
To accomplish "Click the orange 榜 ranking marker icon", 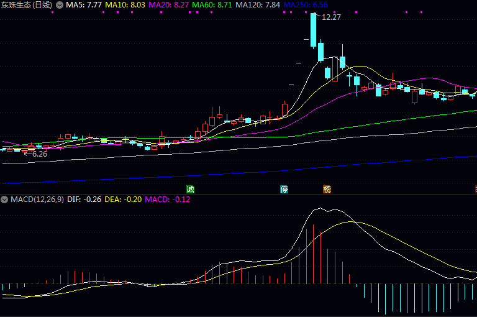I will (327, 189).
